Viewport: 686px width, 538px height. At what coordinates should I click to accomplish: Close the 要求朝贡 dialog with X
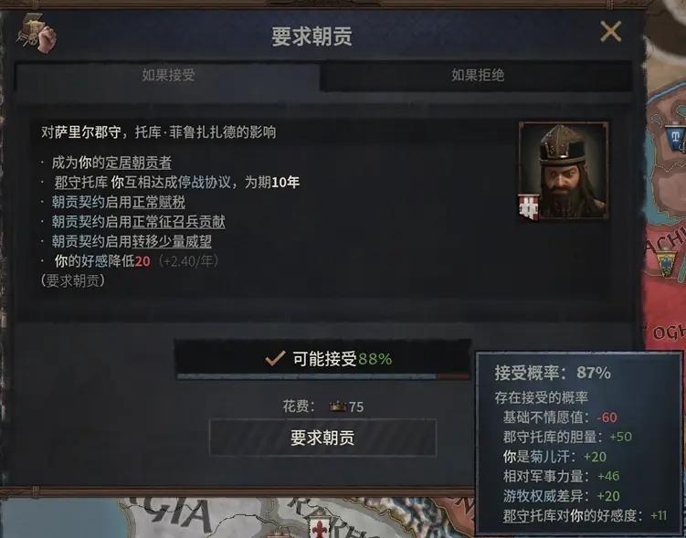click(x=610, y=31)
